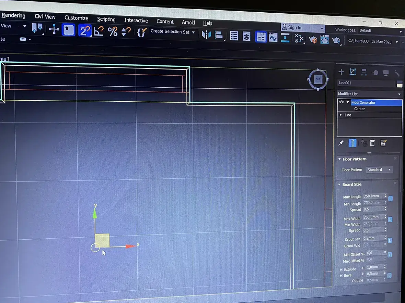Viewport: 405px width, 303px height.
Task: Toggle lock beside Grout Len
Action: [390, 240]
